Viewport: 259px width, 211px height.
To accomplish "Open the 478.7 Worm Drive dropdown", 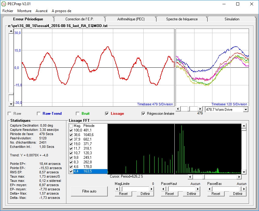I will pyautogui.click(x=246, y=110).
